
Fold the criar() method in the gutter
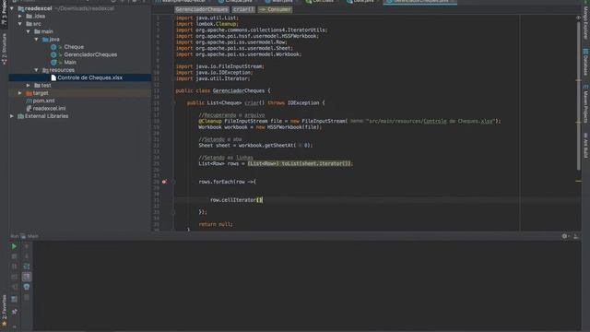point(173,102)
